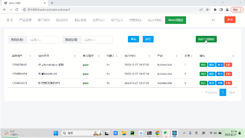Click the Previous pagination button

211,92
